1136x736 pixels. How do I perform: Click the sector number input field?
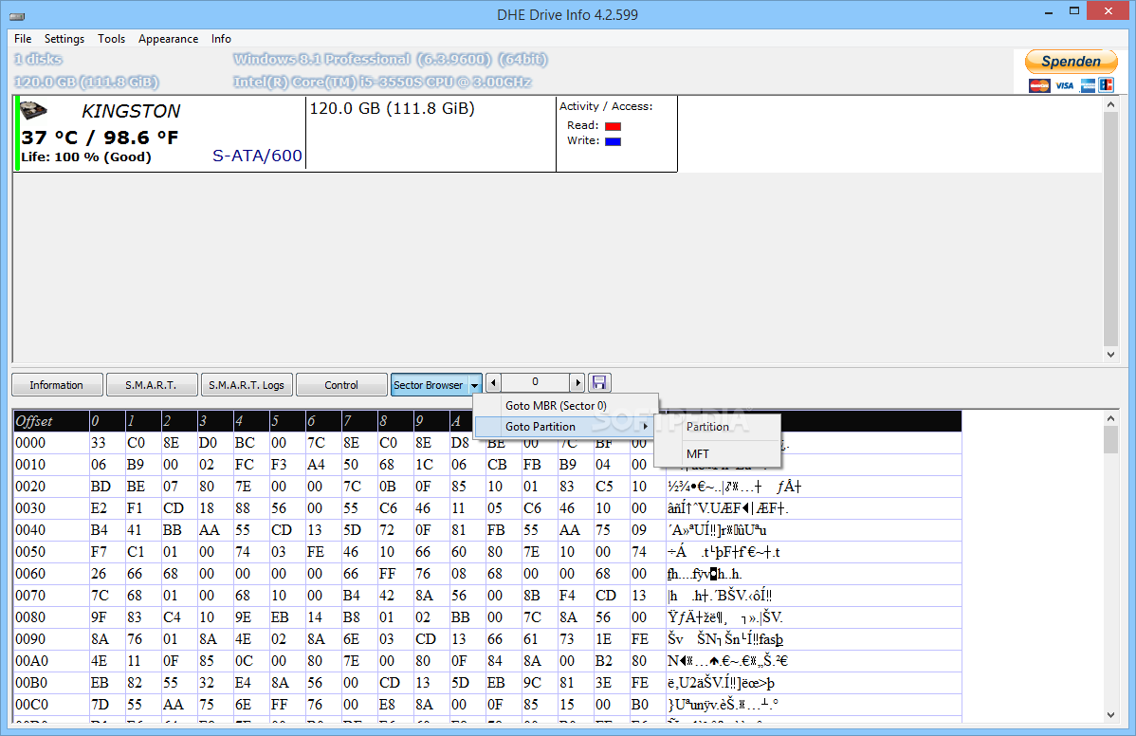(x=536, y=382)
